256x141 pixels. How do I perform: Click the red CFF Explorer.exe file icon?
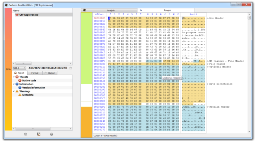pos(17,15)
